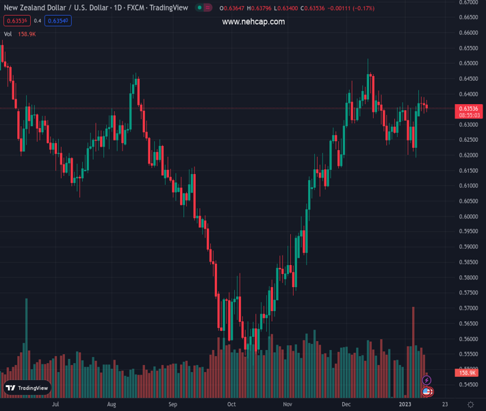Open chart settings gear icon
The height and width of the screenshot is (411, 486).
click(x=469, y=404)
